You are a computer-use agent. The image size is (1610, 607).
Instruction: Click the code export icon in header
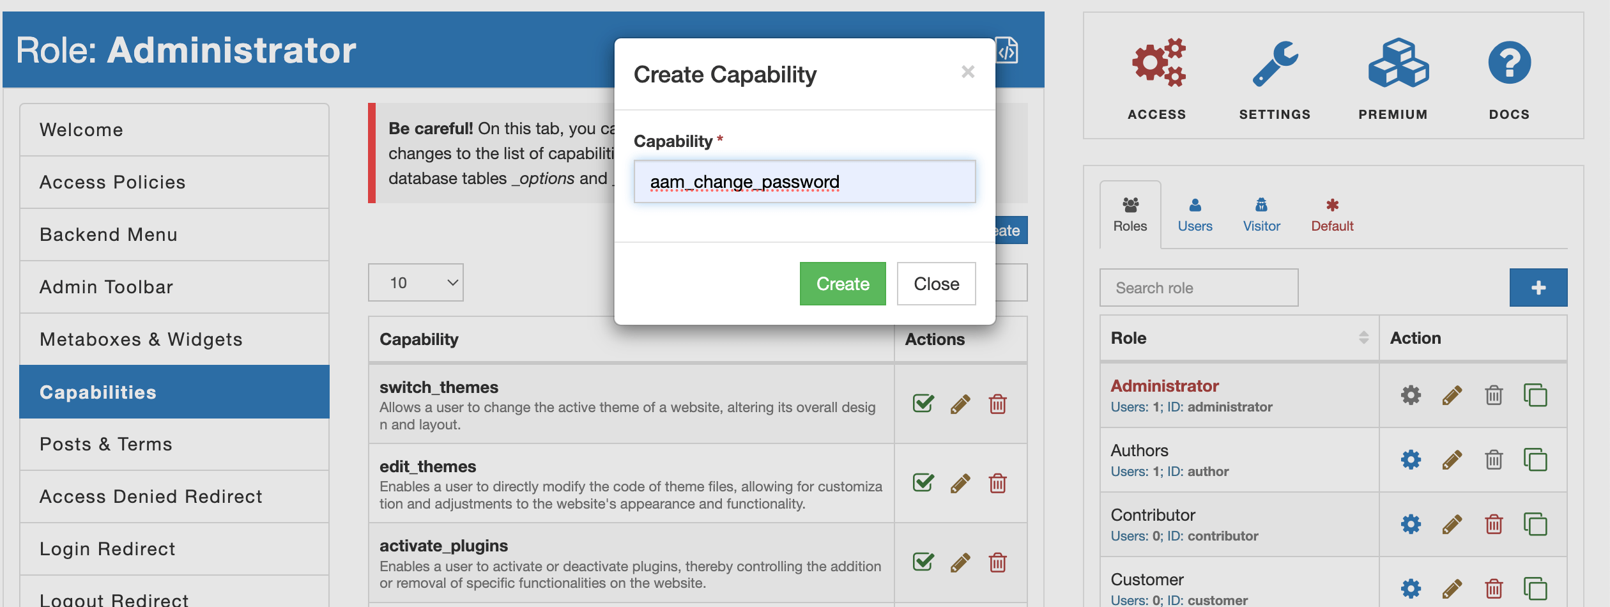click(1008, 50)
